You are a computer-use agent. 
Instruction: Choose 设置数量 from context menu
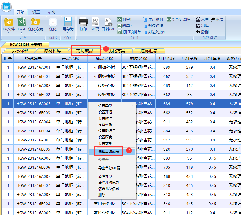[x=112, y=143]
